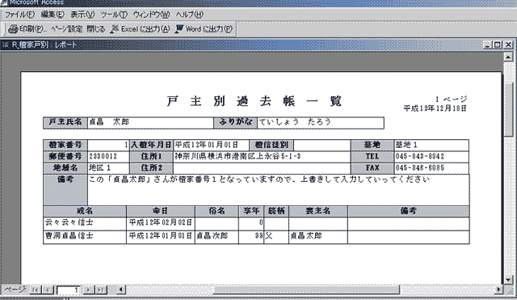This screenshot has width=517, height=300.
Task: Click the Word に出力 icon
Action: 179,29
